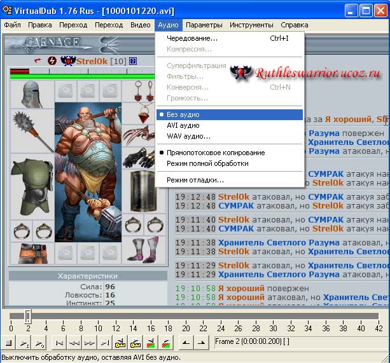Choose 'WAV аудио...' from Audio menu
Viewport: 390px width, 363px height.
(230, 136)
